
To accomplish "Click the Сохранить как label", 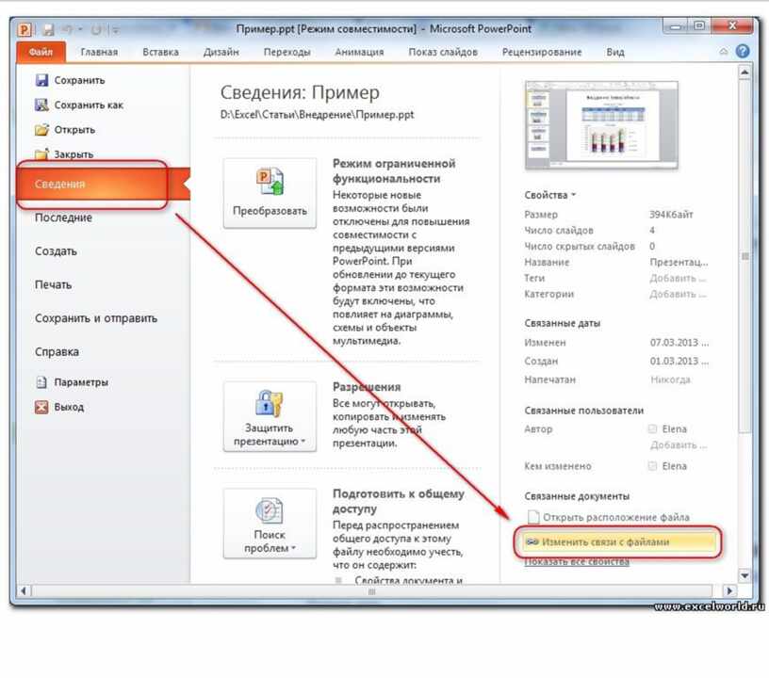I will point(89,105).
